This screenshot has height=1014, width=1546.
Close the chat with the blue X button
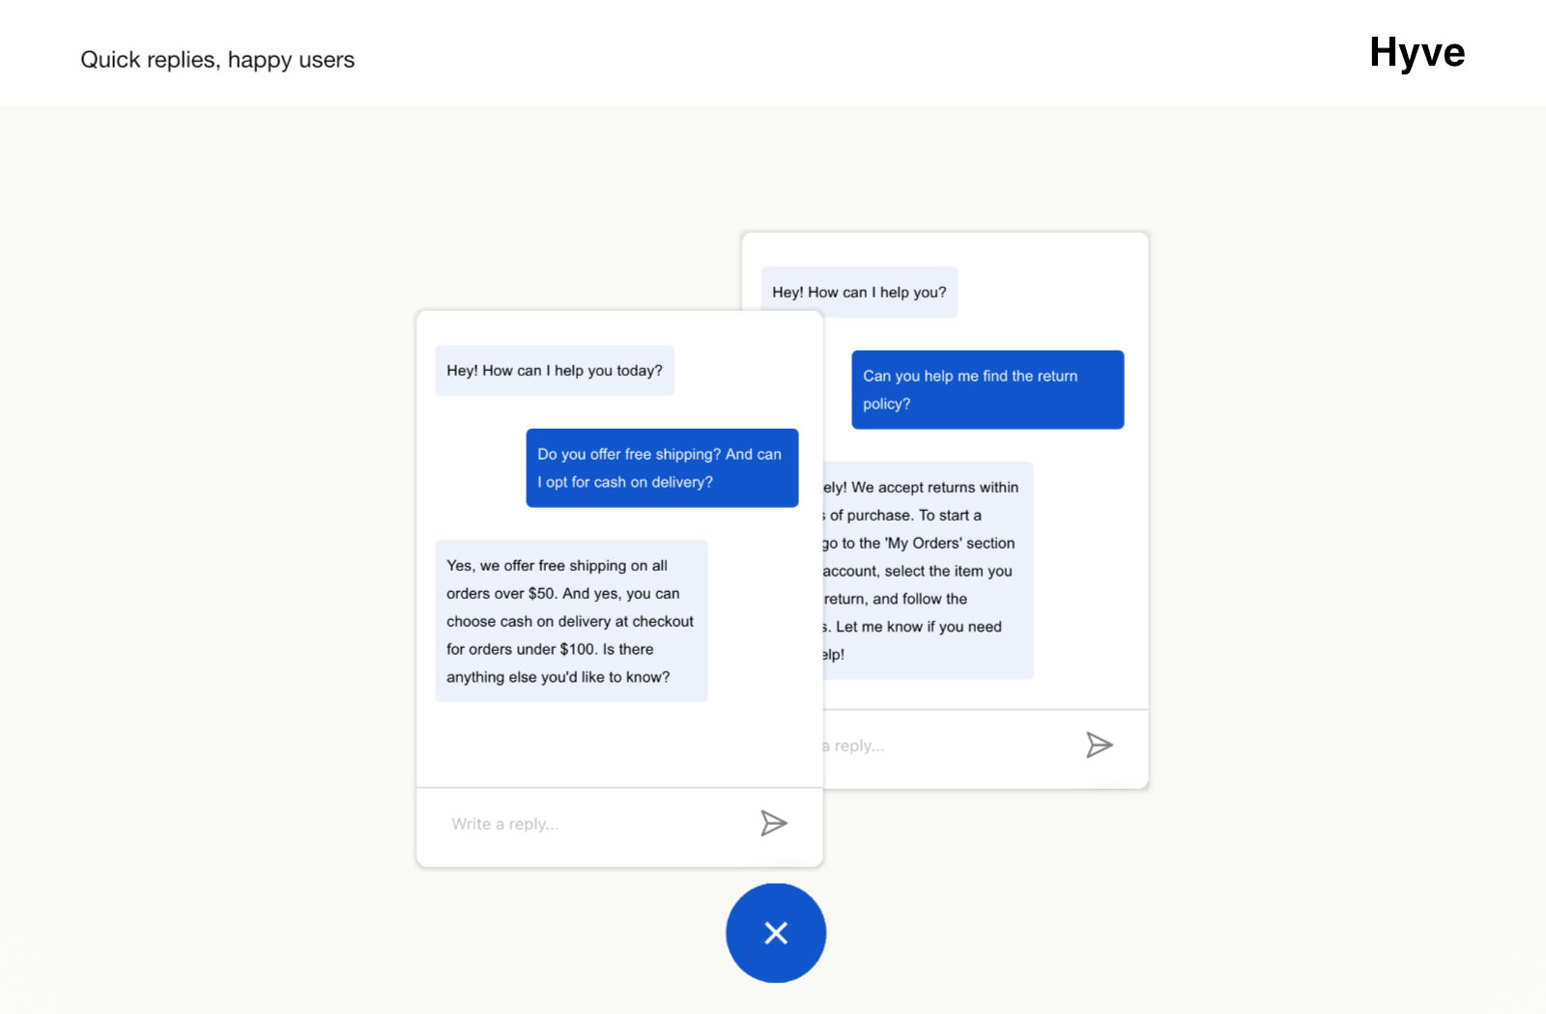tap(776, 933)
